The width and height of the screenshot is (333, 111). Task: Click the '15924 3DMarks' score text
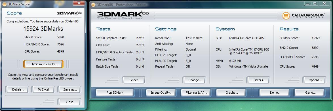(x=43, y=29)
